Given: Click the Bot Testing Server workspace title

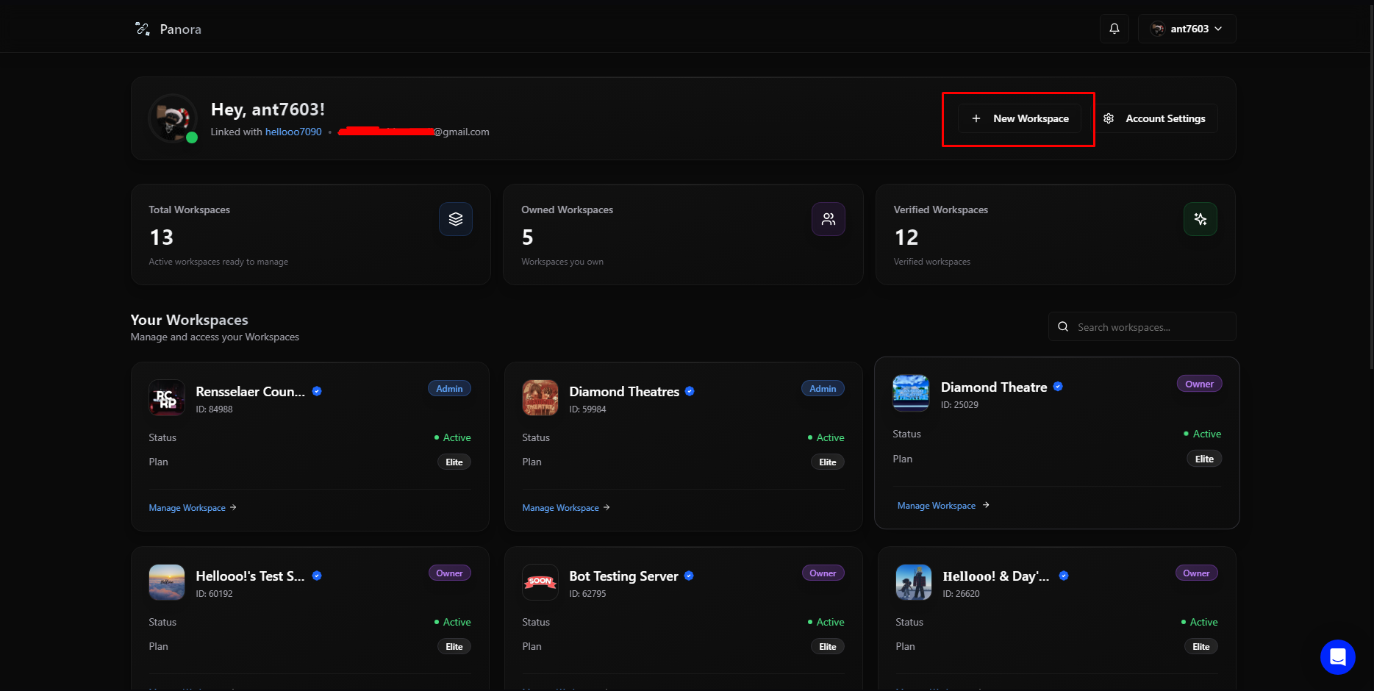Looking at the screenshot, I should [x=623, y=576].
